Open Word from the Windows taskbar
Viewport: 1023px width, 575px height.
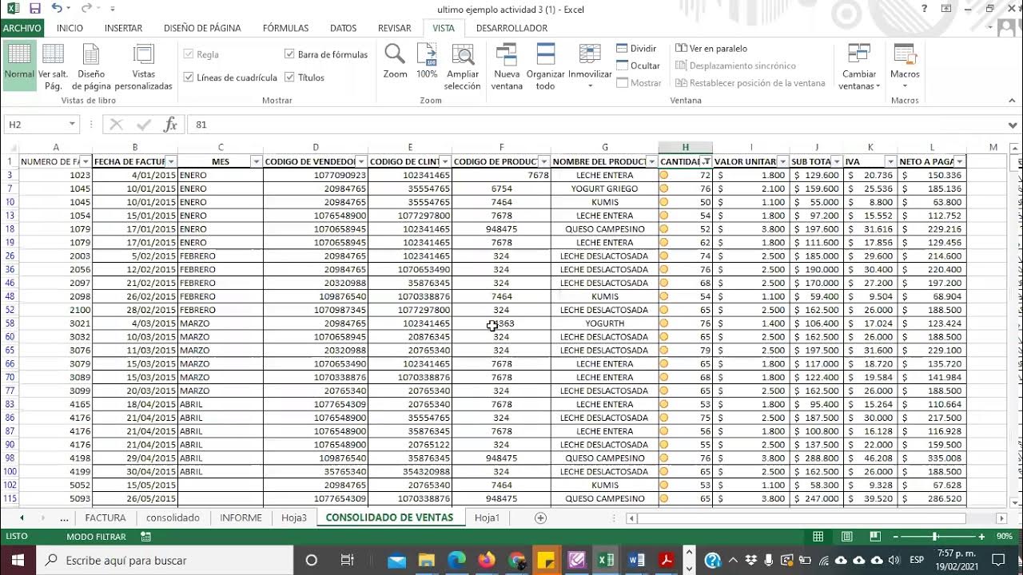636,560
